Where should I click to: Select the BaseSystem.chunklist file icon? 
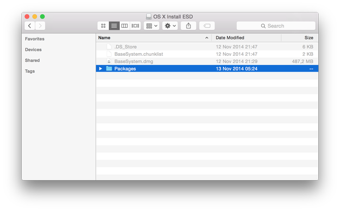pos(109,54)
